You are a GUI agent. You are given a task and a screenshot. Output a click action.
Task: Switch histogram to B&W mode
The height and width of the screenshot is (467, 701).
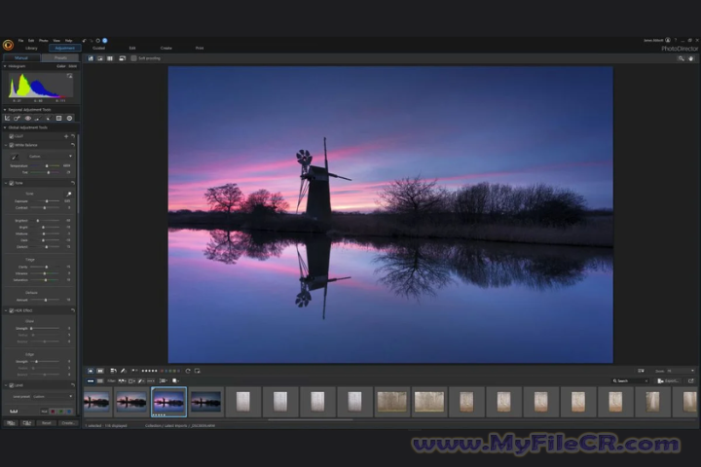tap(72, 66)
